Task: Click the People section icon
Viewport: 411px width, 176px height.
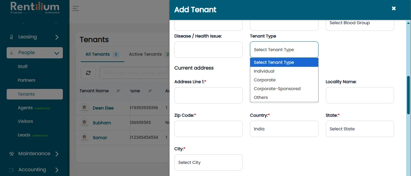Action: pos(11,53)
